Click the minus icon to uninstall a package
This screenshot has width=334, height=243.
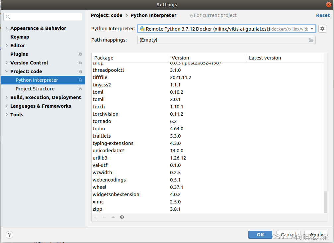[x=104, y=217]
